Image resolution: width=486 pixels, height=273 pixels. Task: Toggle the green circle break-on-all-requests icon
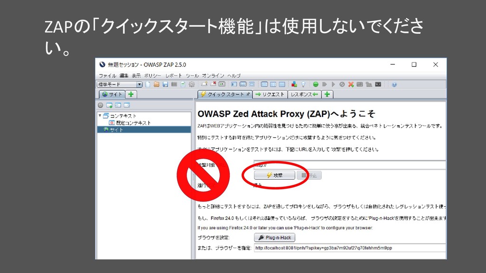(316, 84)
